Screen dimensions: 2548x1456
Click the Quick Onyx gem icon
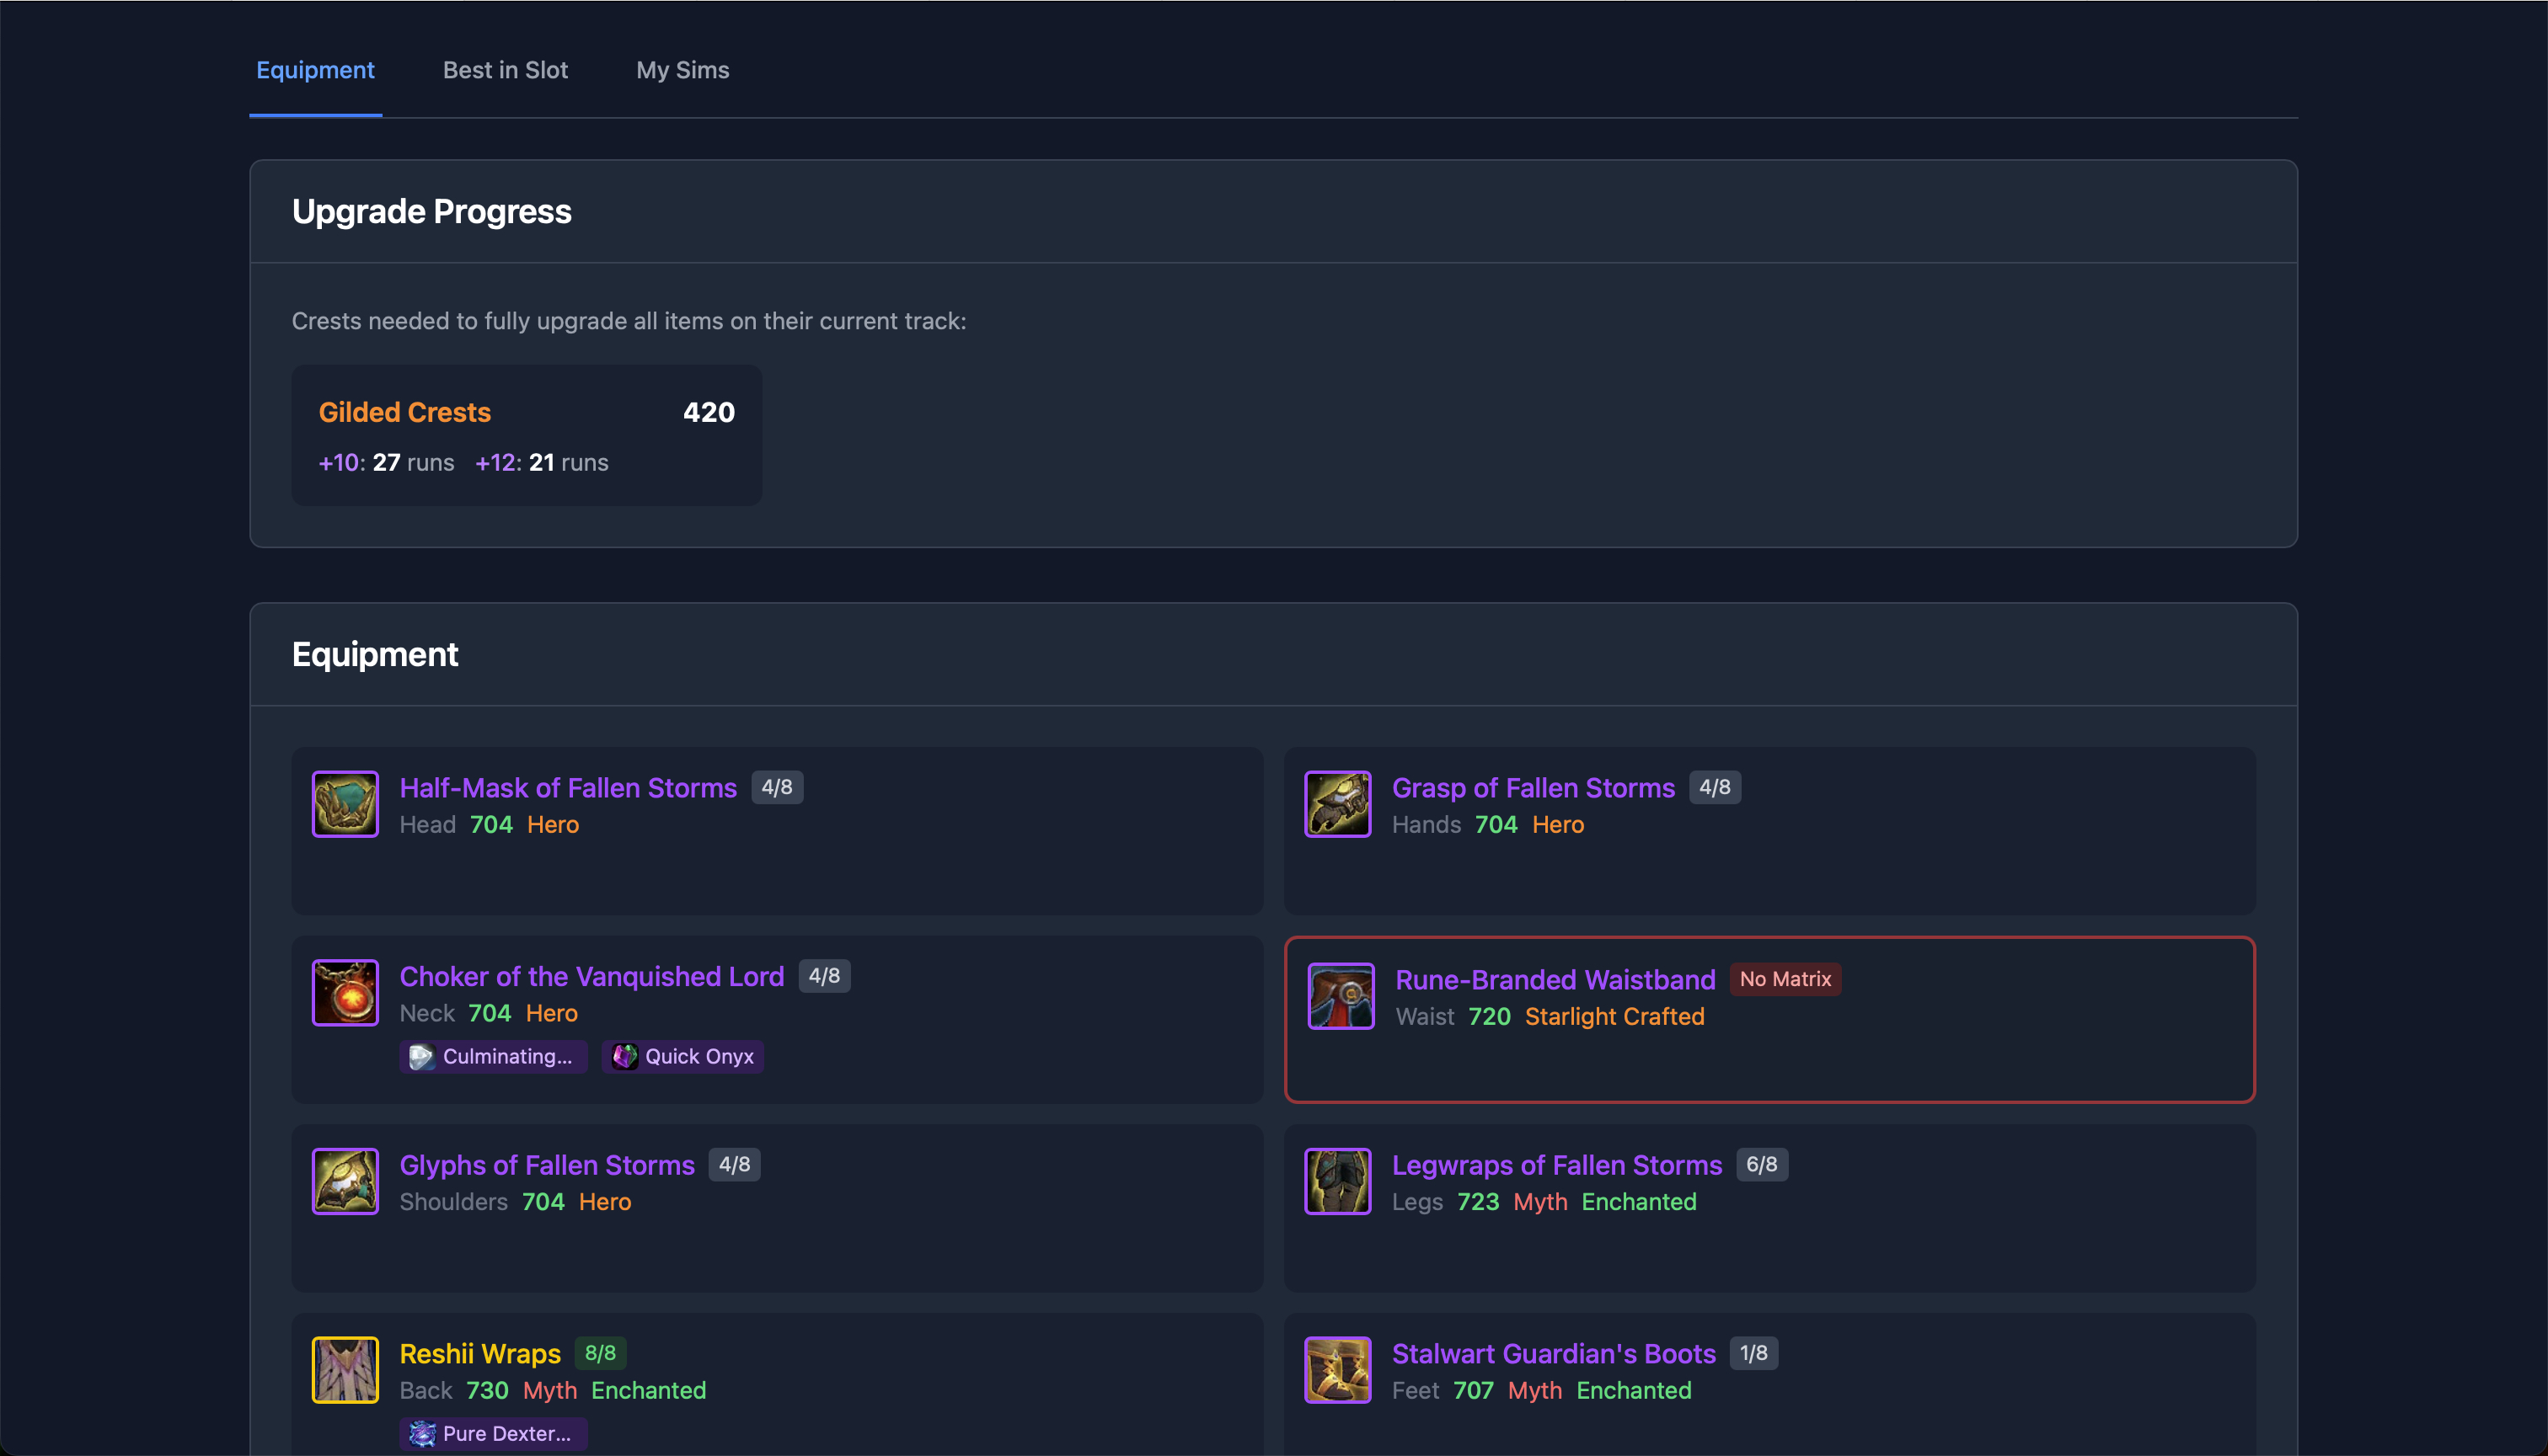(625, 1056)
